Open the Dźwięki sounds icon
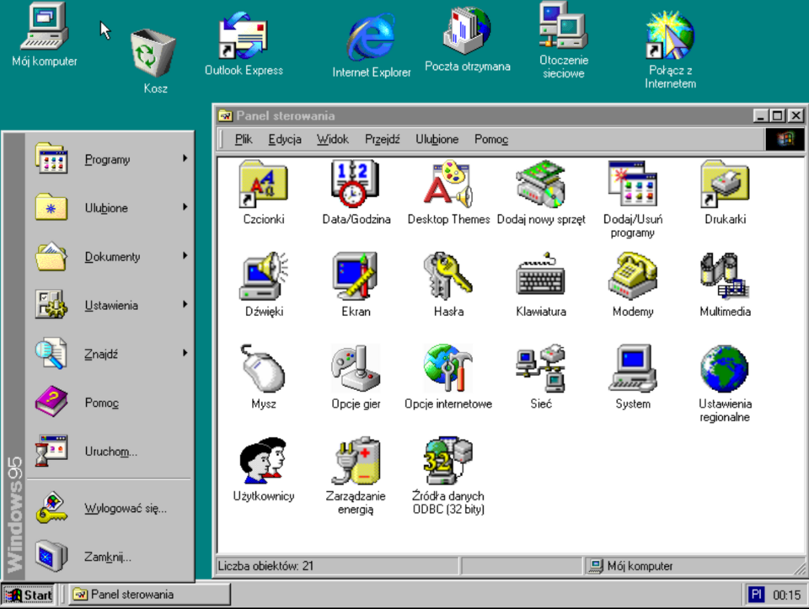809x609 pixels. coord(263,276)
